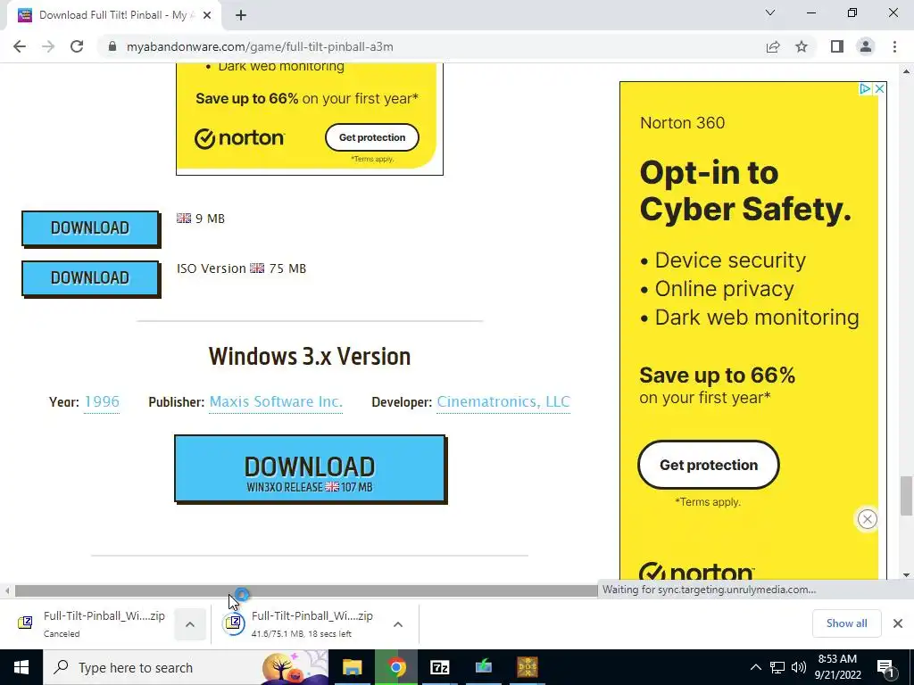The height and width of the screenshot is (685, 914).
Task: Click Get protection in sidebar Norton ad
Action: 709,465
